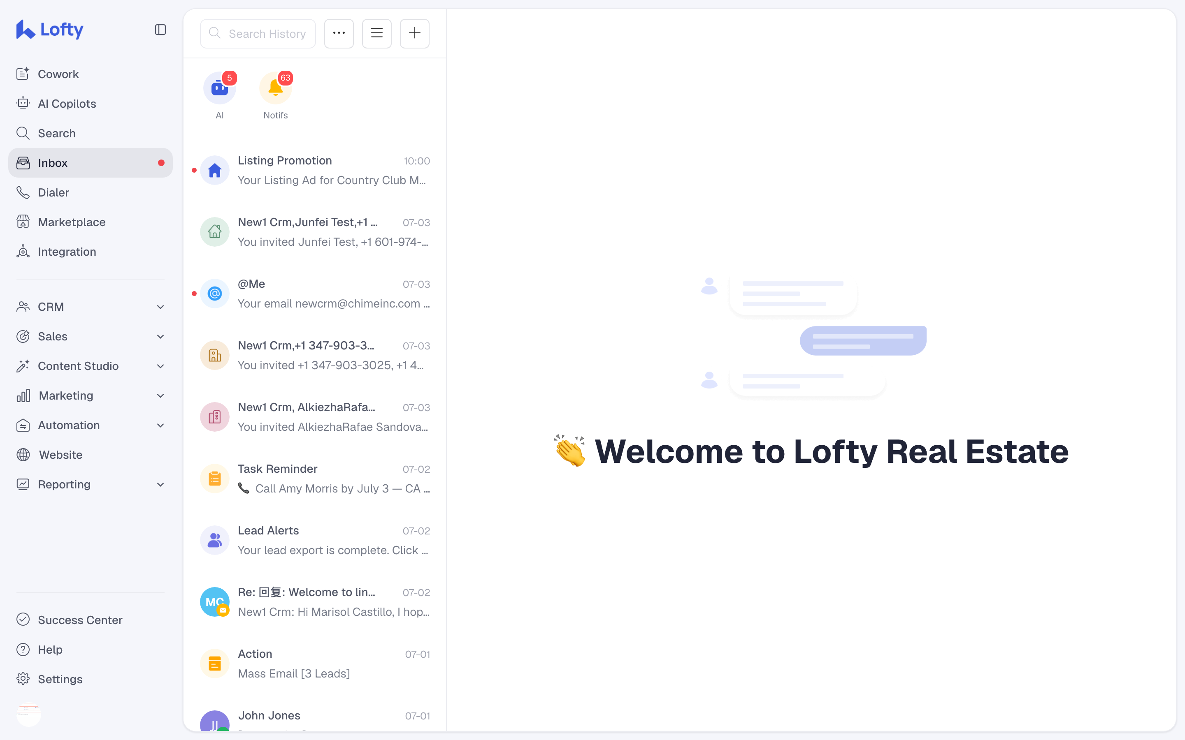1185x740 pixels.
Task: Click the list filter lines button
Action: point(376,34)
